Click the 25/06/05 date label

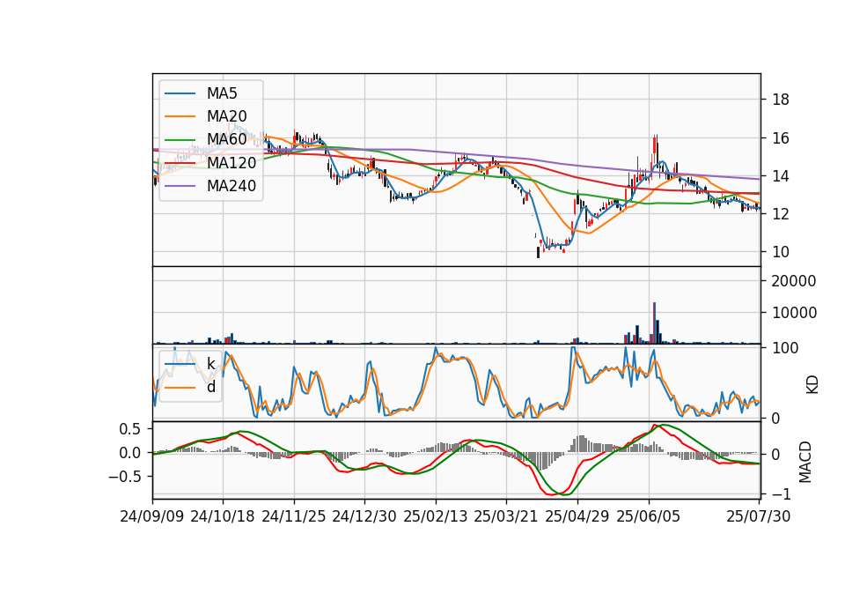click(649, 516)
